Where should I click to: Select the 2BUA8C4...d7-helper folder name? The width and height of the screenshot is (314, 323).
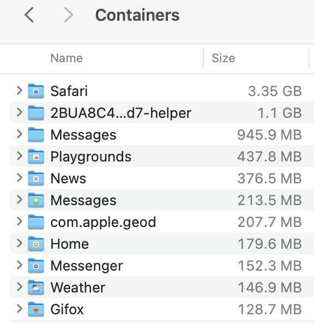tap(121, 113)
